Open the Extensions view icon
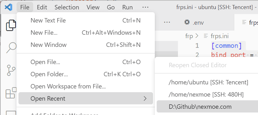The width and height of the screenshot is (258, 115). pyautogui.click(x=11, y=93)
